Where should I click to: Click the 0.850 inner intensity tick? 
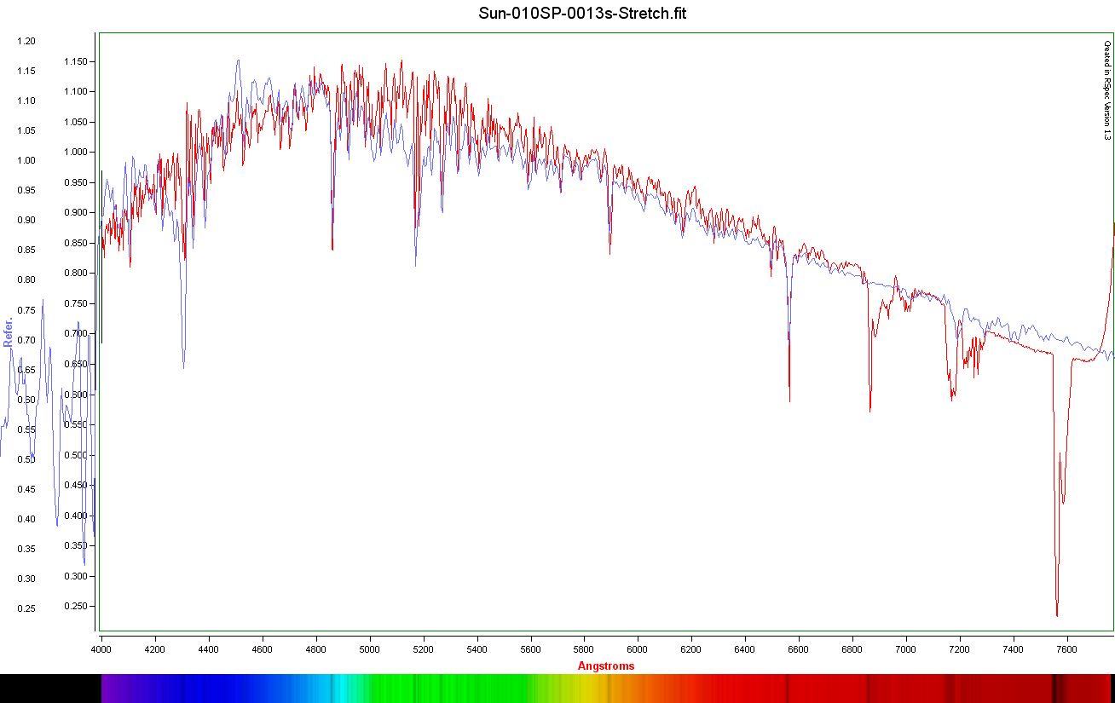pyautogui.click(x=76, y=243)
